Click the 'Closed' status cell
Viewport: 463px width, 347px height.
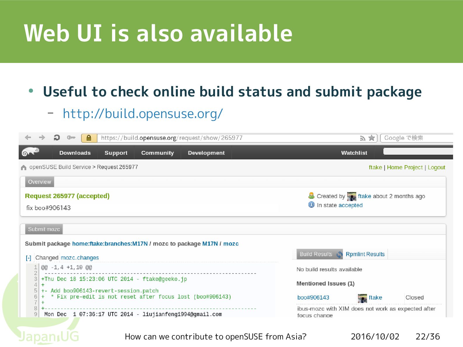pyautogui.click(x=414, y=297)
